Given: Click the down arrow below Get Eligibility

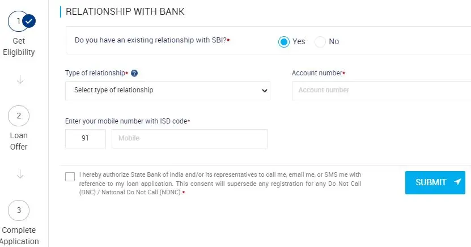Looking at the screenshot, I should pos(20,79).
